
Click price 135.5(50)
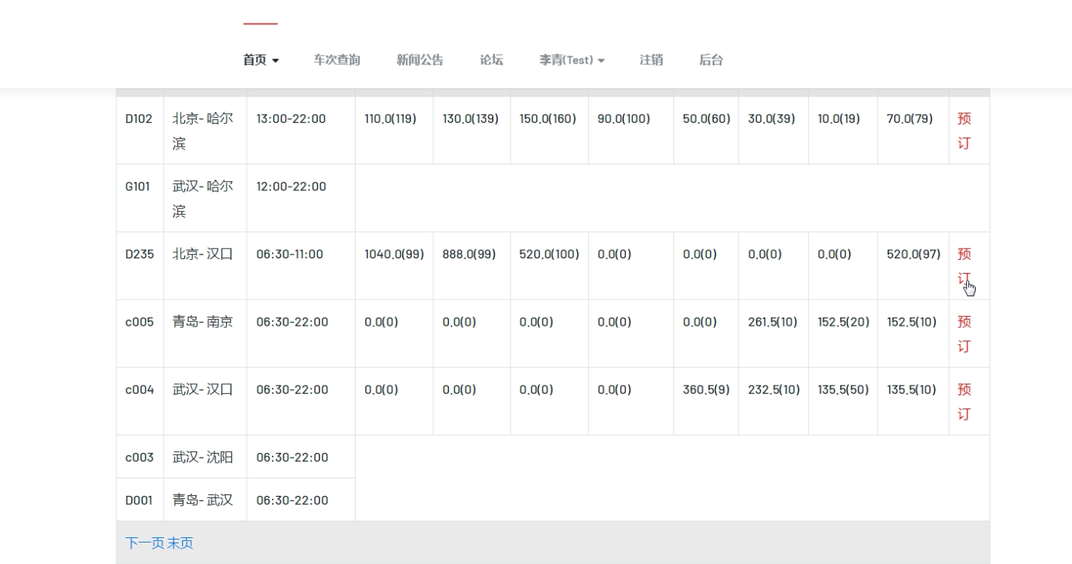click(x=843, y=389)
